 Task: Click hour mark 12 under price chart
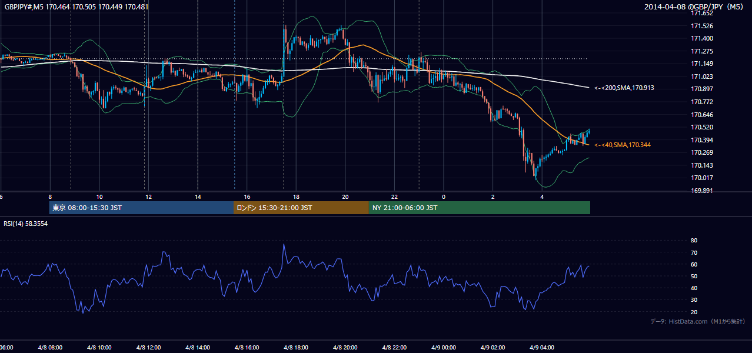149,197
